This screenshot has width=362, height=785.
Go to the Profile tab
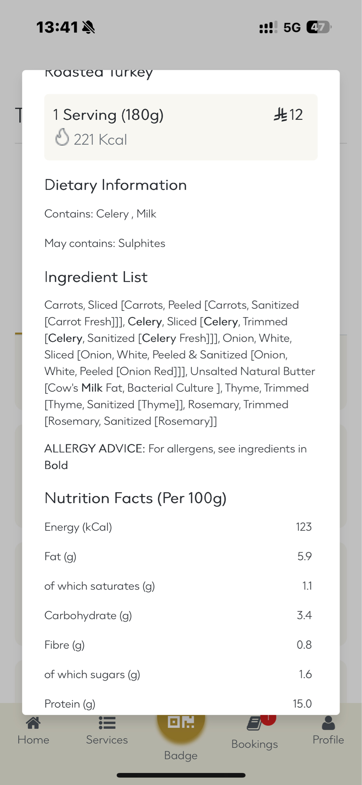point(328,730)
